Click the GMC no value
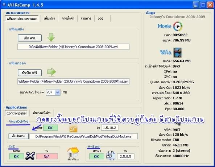The height and width of the screenshot is (167, 215). pos(175,77)
